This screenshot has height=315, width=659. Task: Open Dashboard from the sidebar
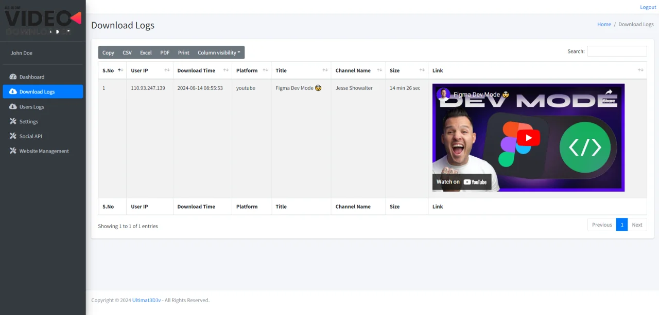43,77
